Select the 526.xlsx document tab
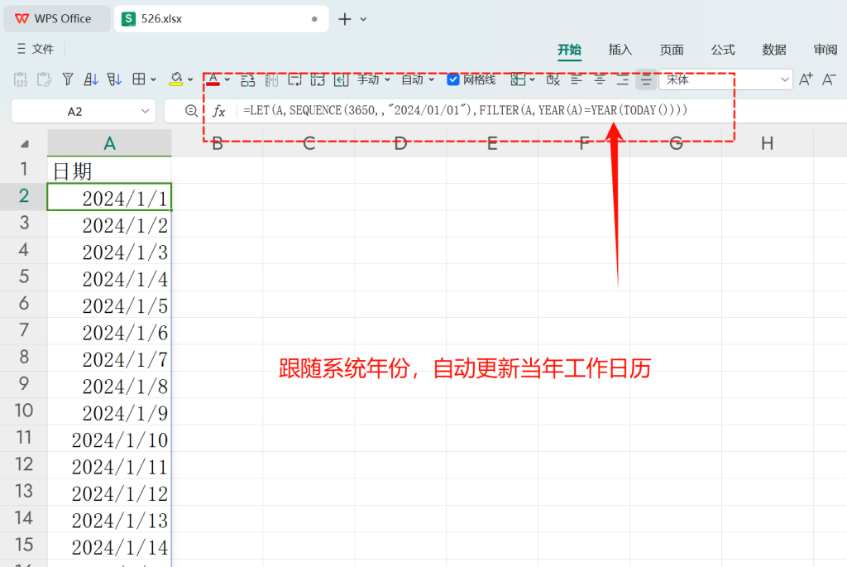 (221, 19)
